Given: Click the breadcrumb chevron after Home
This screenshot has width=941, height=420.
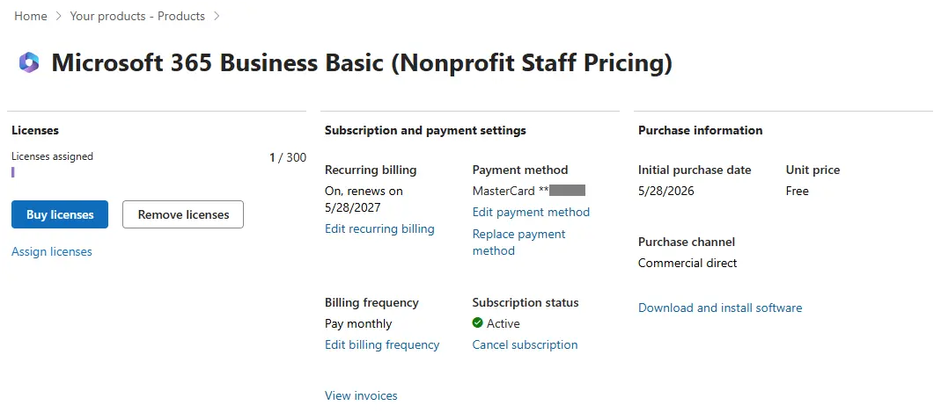Looking at the screenshot, I should (x=58, y=16).
